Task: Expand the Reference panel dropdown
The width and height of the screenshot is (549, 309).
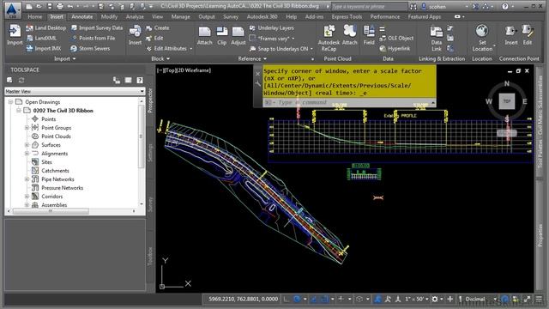Action: point(252,58)
